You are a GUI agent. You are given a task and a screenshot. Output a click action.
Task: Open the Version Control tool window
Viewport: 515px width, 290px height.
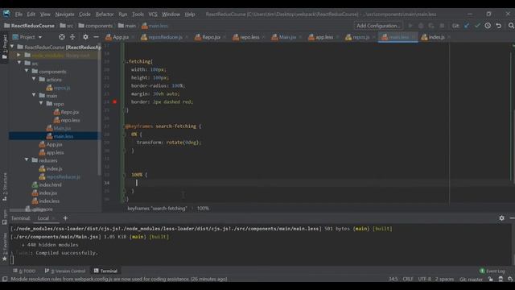pyautogui.click(x=65, y=271)
